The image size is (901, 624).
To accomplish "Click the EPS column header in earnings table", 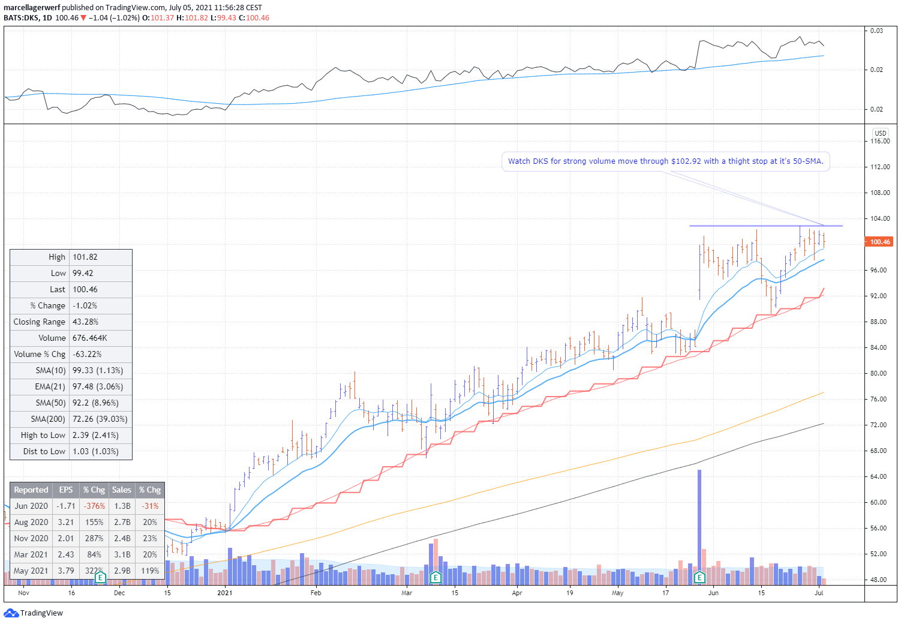I will [66, 490].
